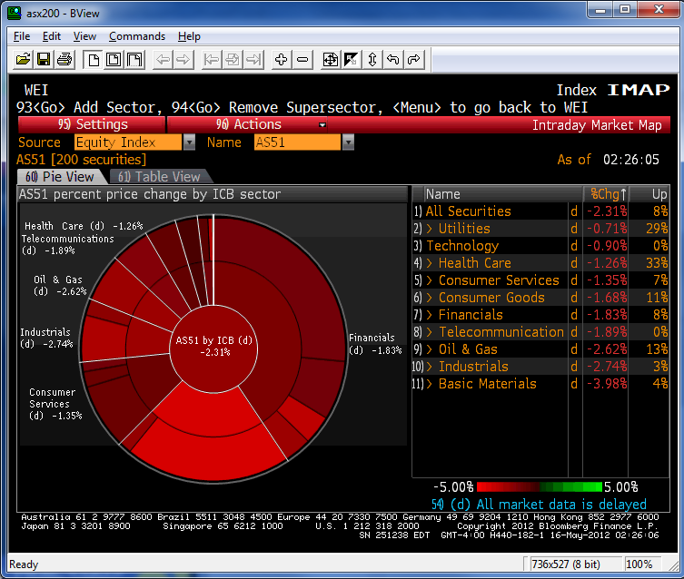Open the Actions dropdown menu
Image resolution: width=684 pixels, height=579 pixels.
[247, 124]
